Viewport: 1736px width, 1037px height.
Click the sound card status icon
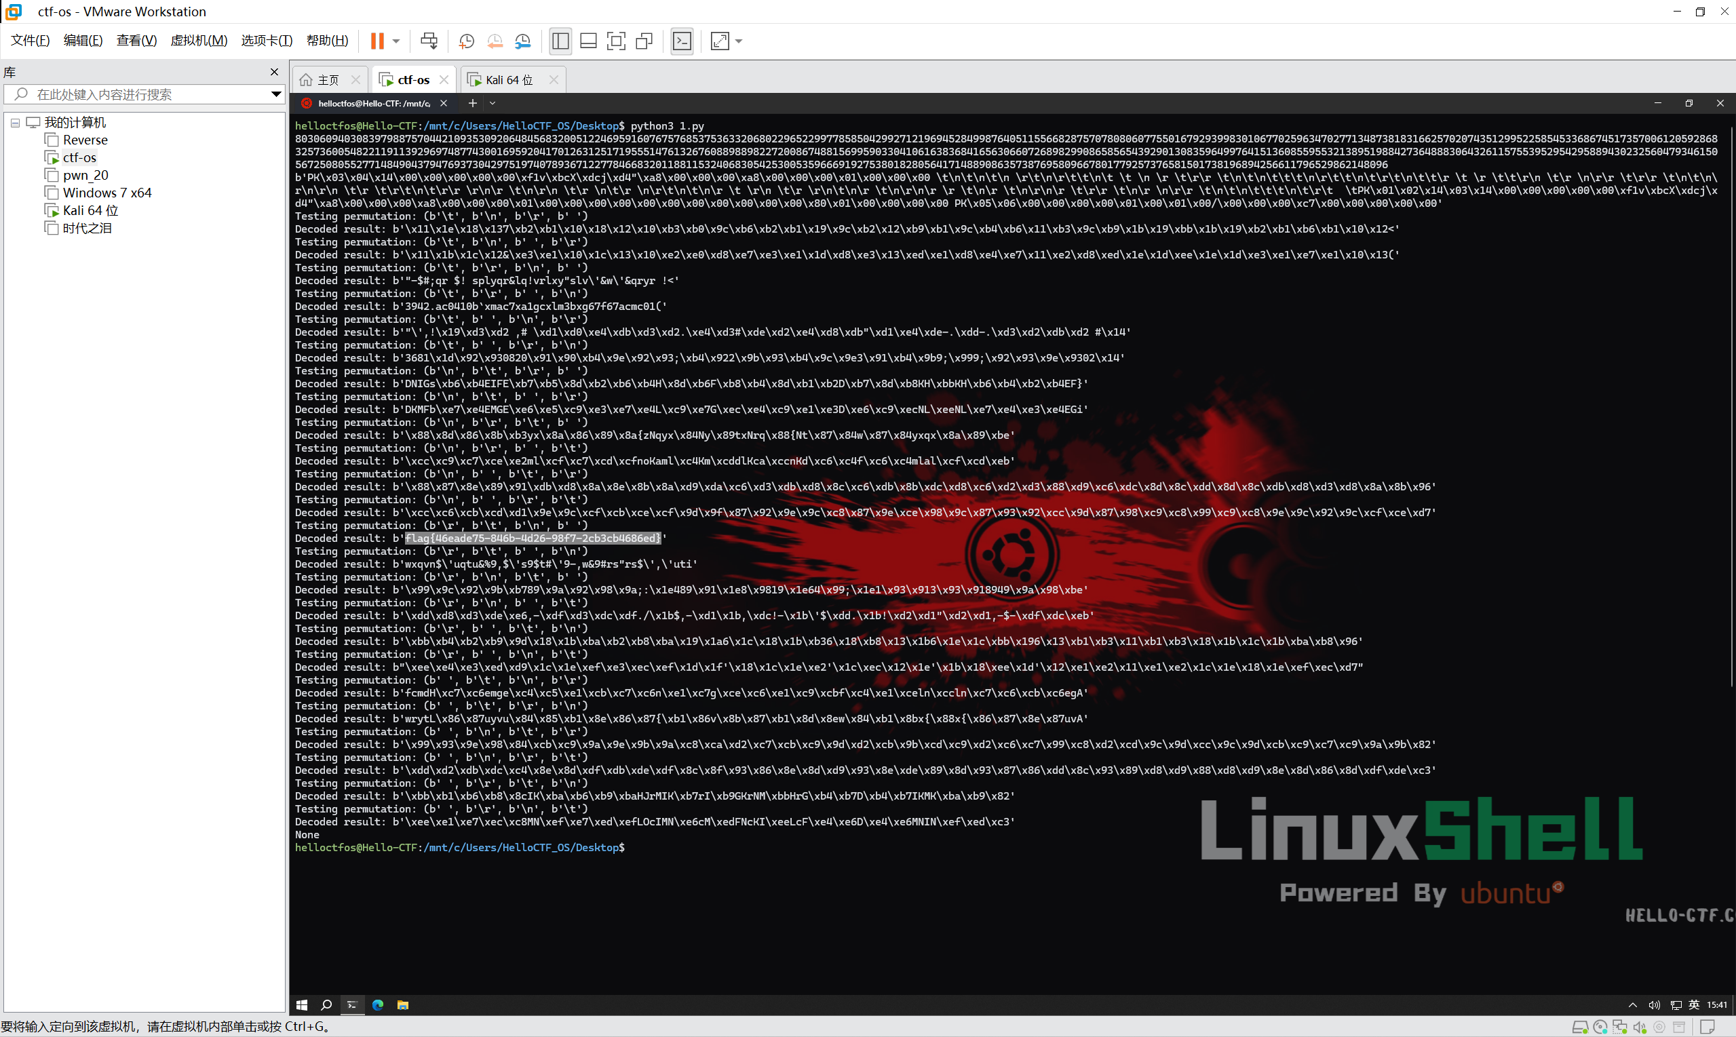coord(1640,1028)
